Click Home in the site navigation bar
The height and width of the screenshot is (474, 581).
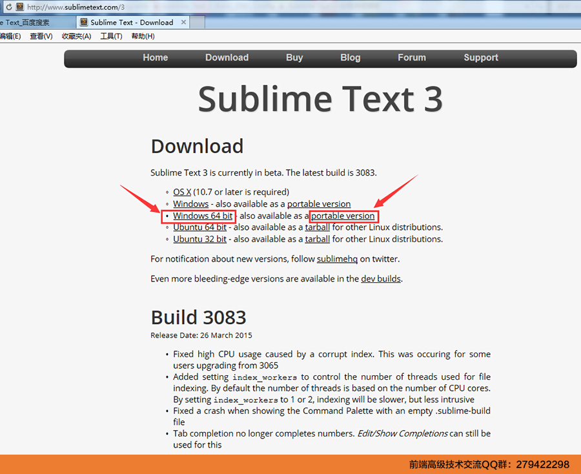pyautogui.click(x=155, y=57)
